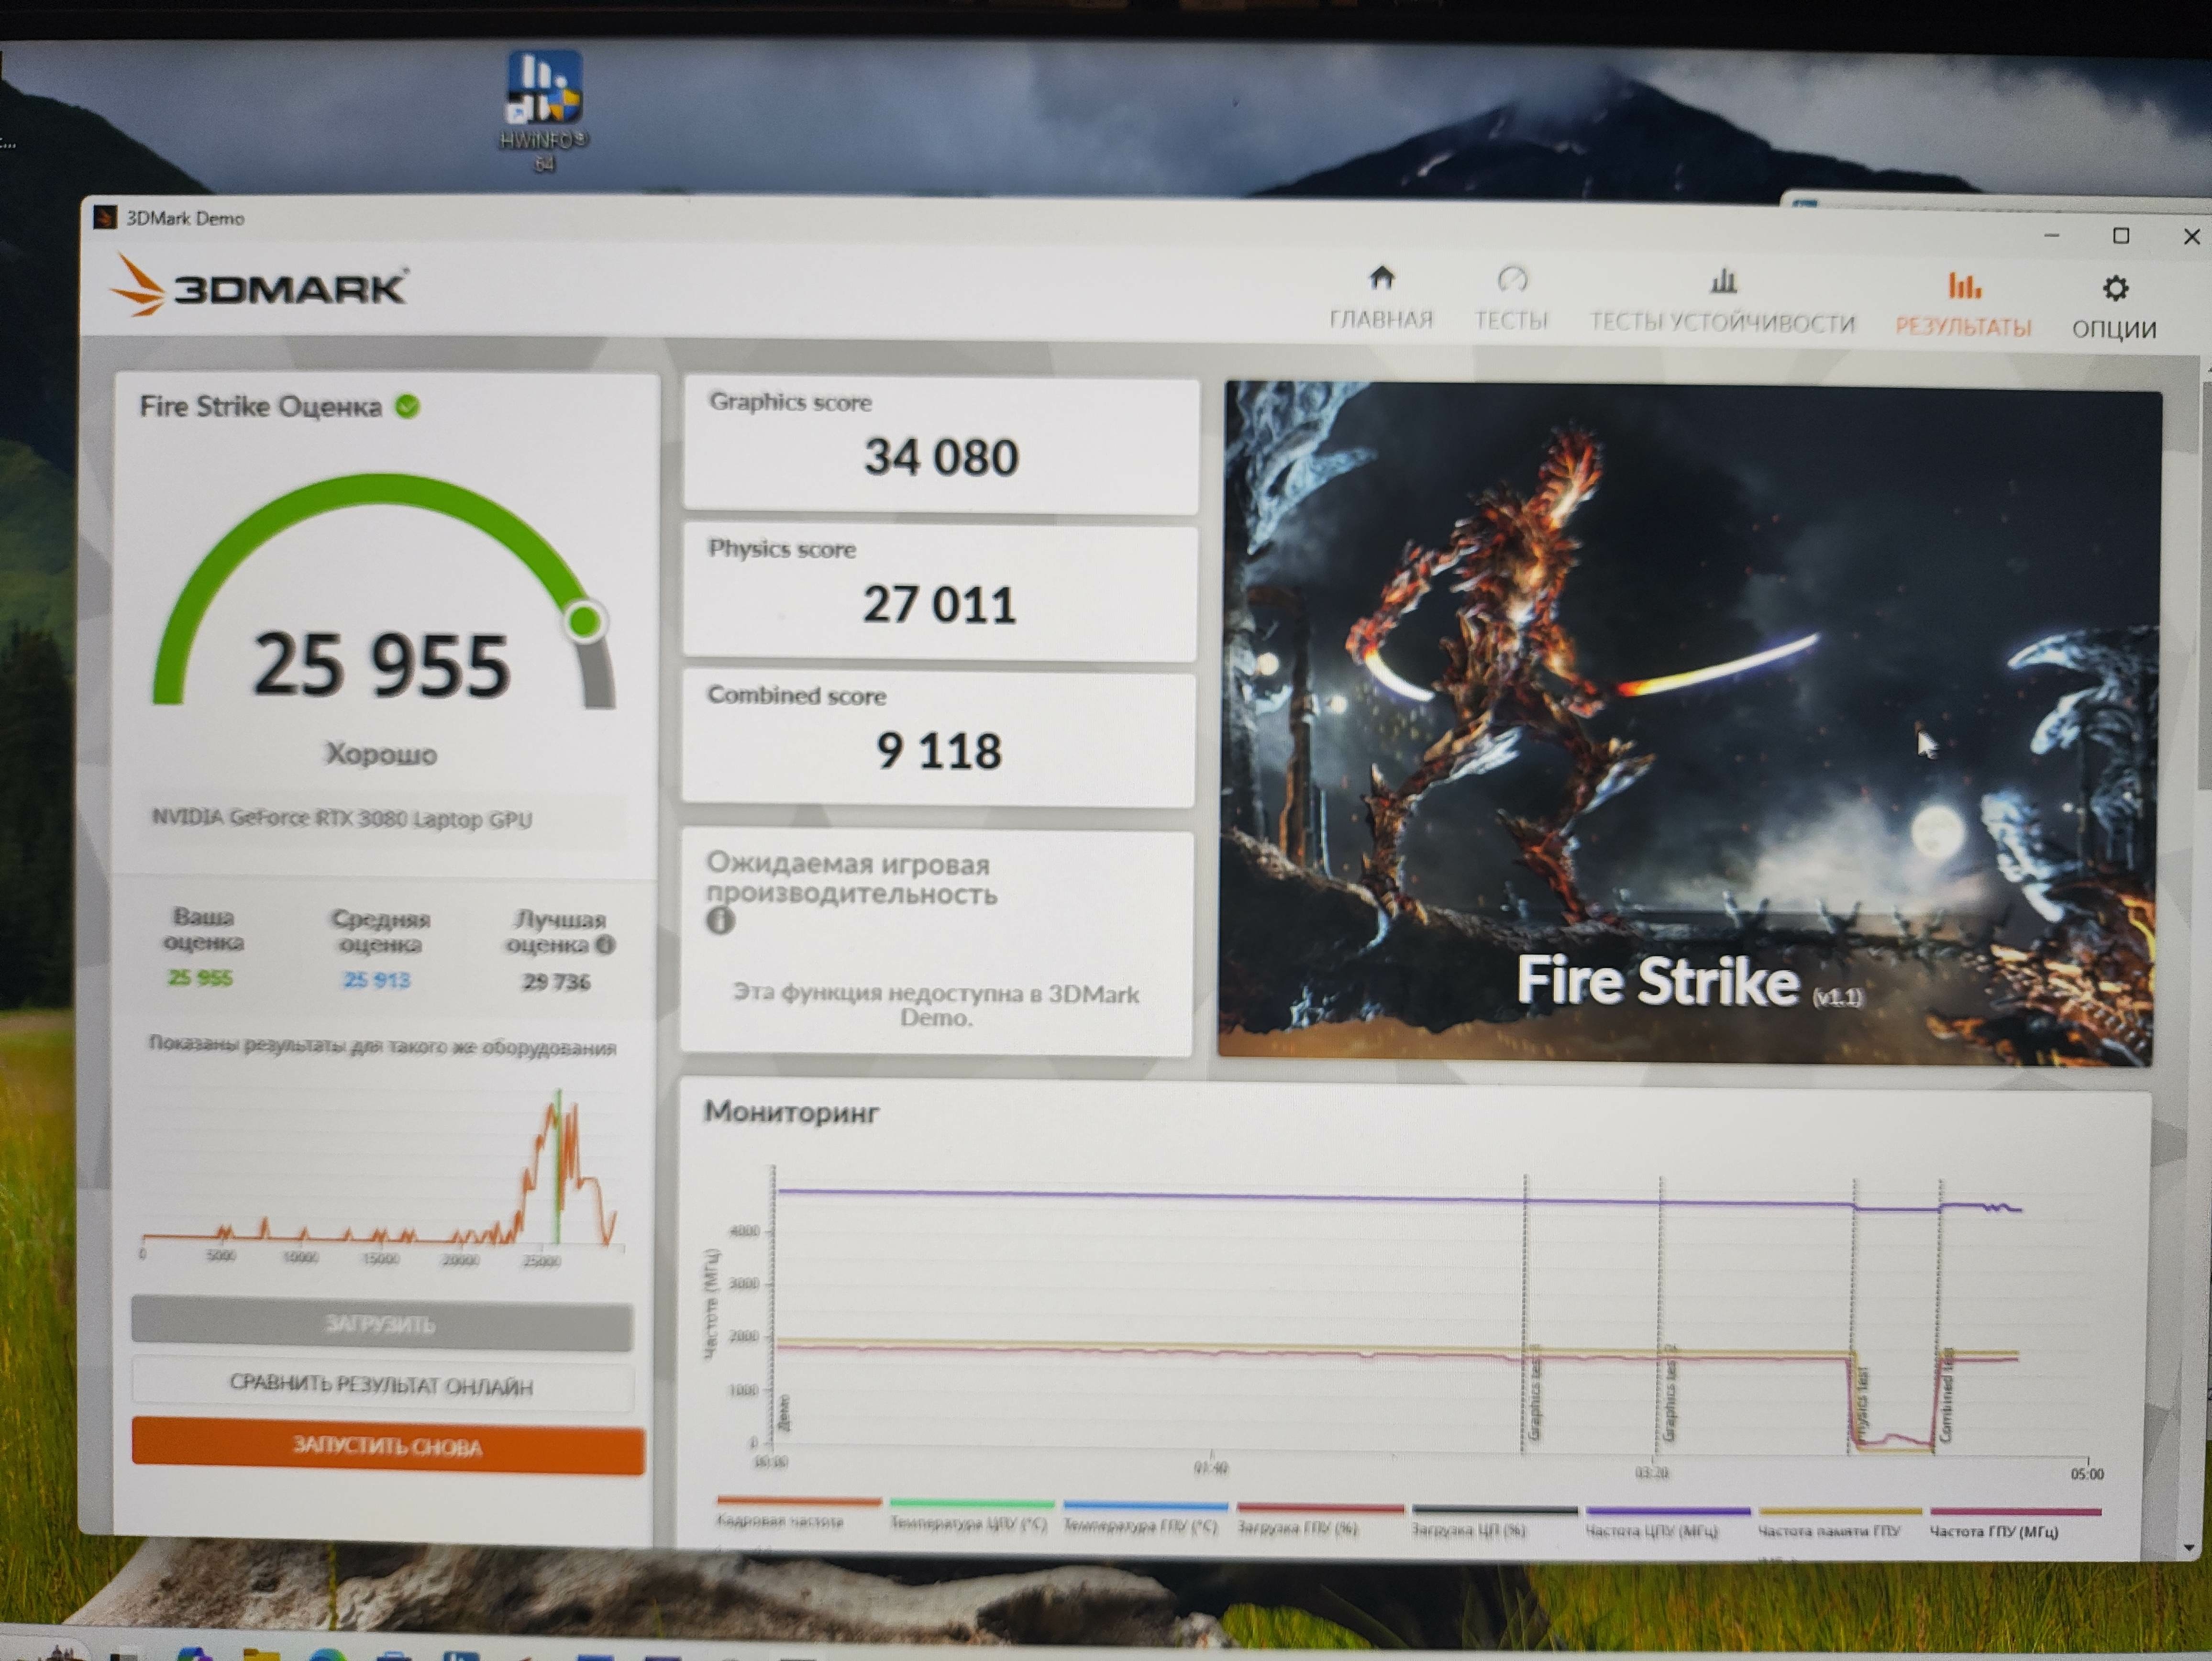Click the Graphics score card

[x=940, y=445]
